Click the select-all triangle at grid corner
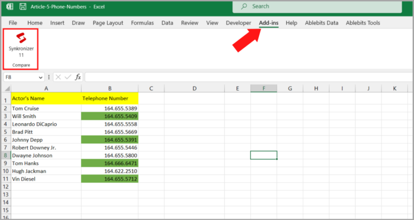 (x=7, y=88)
